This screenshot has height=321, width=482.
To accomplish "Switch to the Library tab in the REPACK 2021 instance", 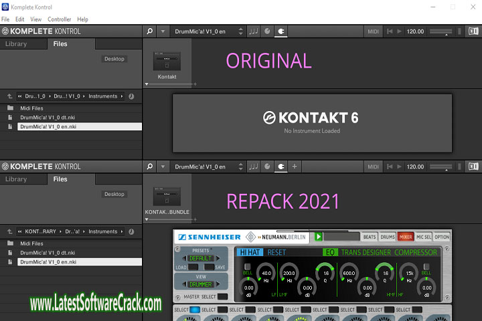I will 16,179.
